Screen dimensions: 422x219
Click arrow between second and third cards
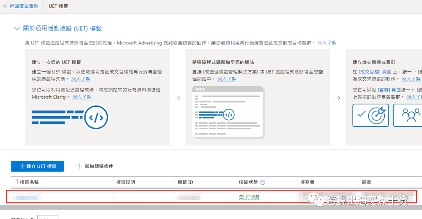[338, 98]
